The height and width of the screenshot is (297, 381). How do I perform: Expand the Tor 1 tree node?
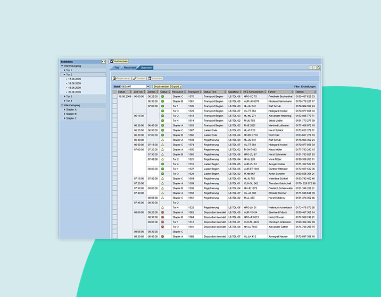(x=64, y=70)
